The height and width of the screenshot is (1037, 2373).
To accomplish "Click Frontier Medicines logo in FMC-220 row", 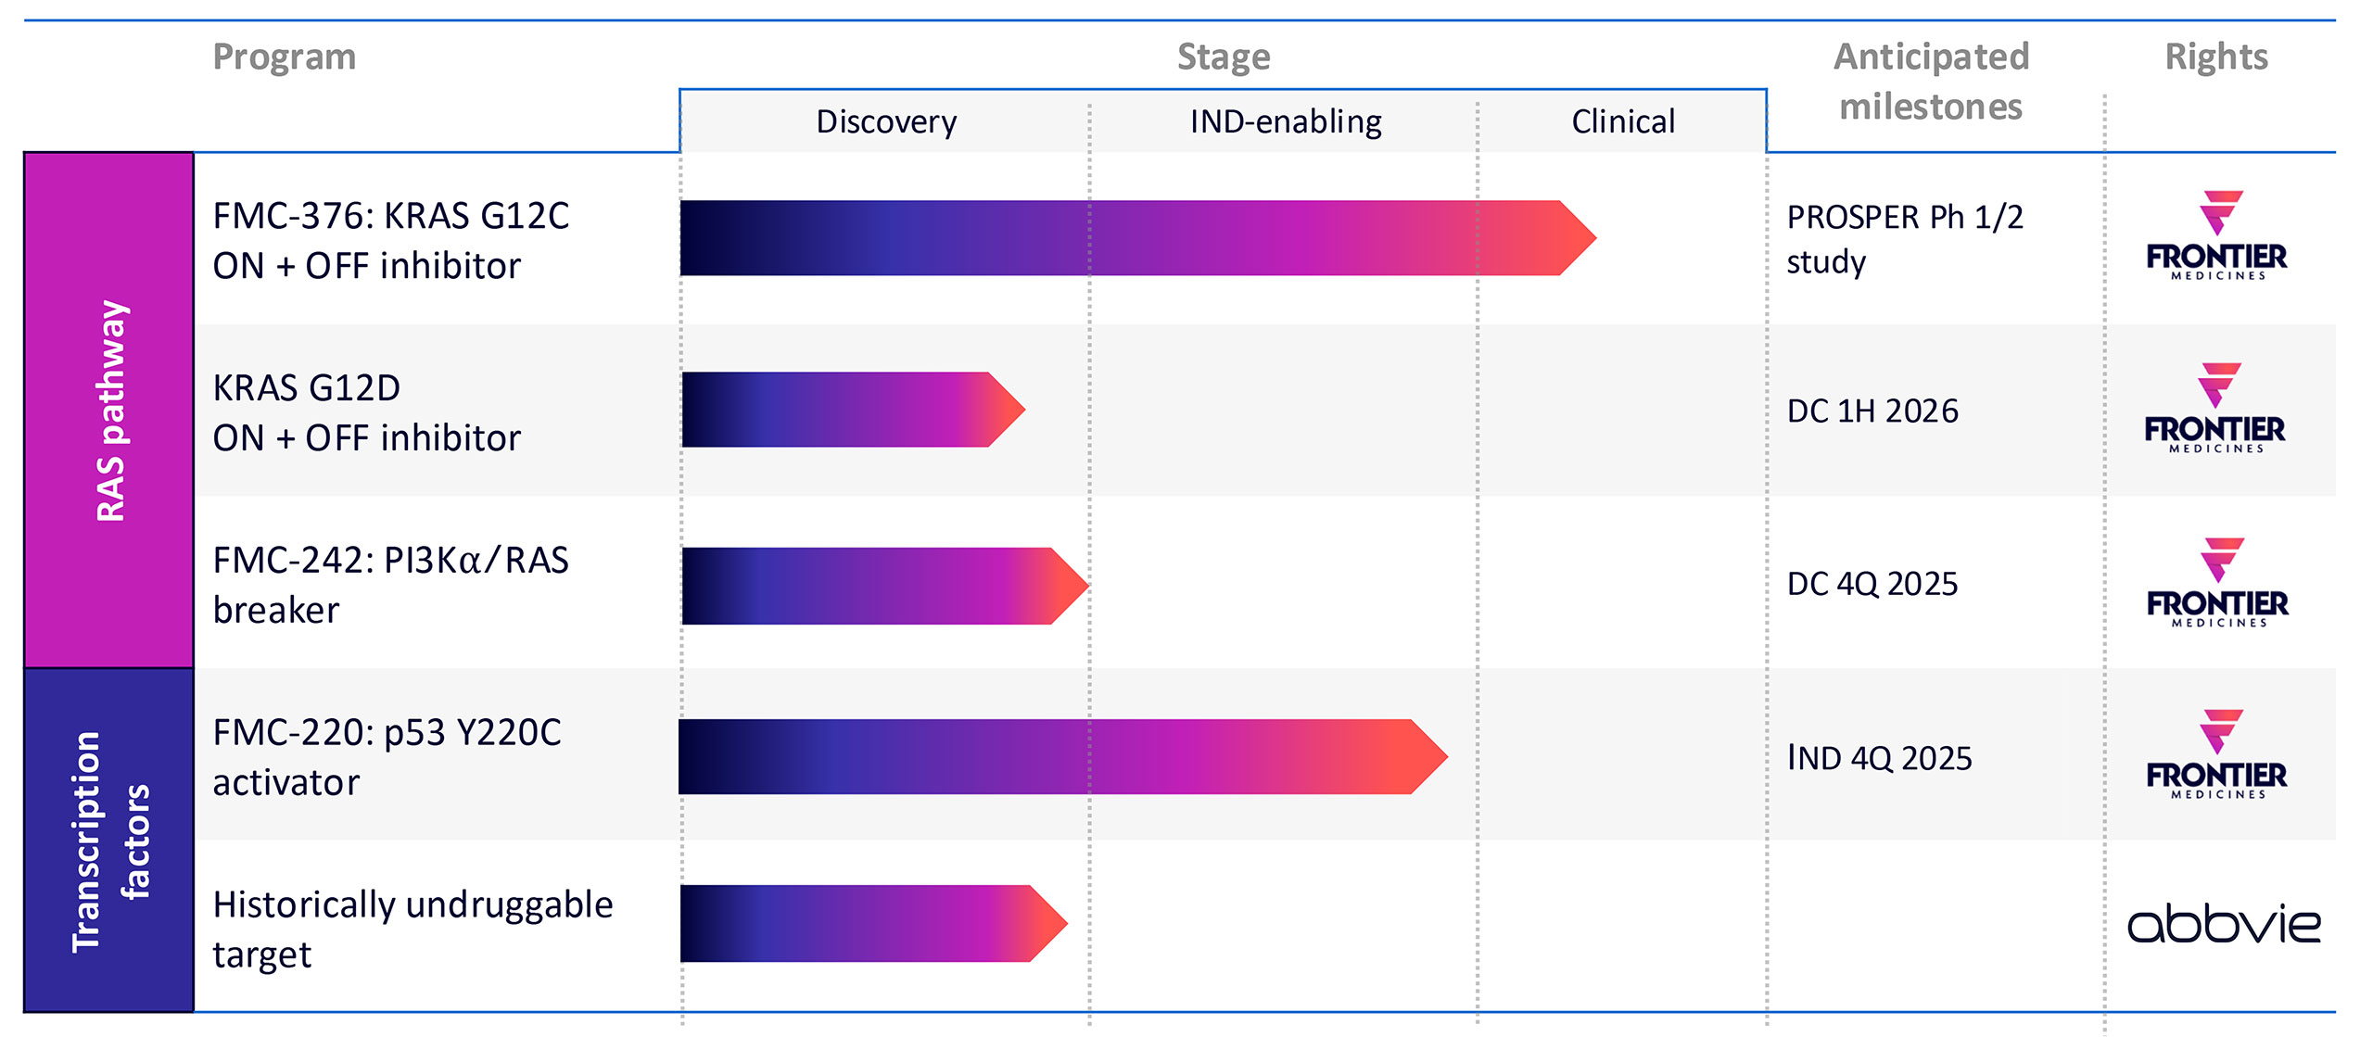I will click(x=2216, y=754).
